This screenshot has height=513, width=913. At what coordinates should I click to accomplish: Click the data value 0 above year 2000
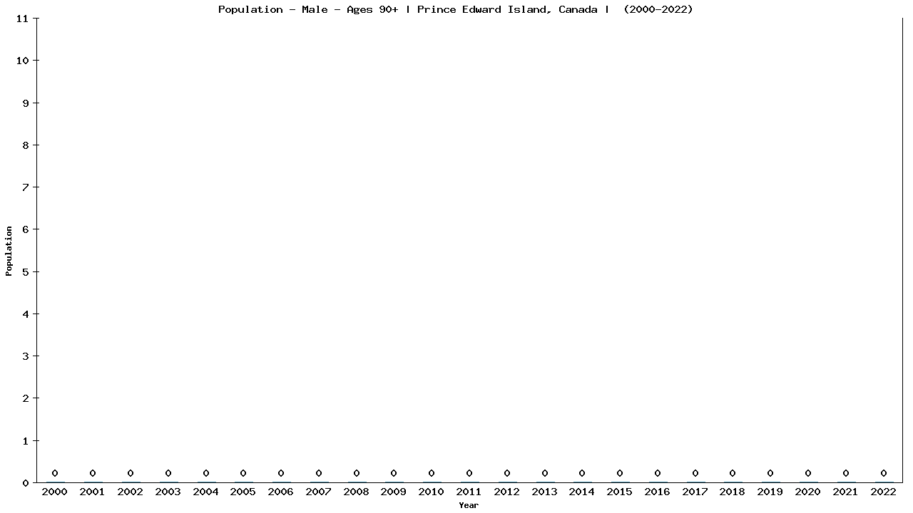coord(55,473)
